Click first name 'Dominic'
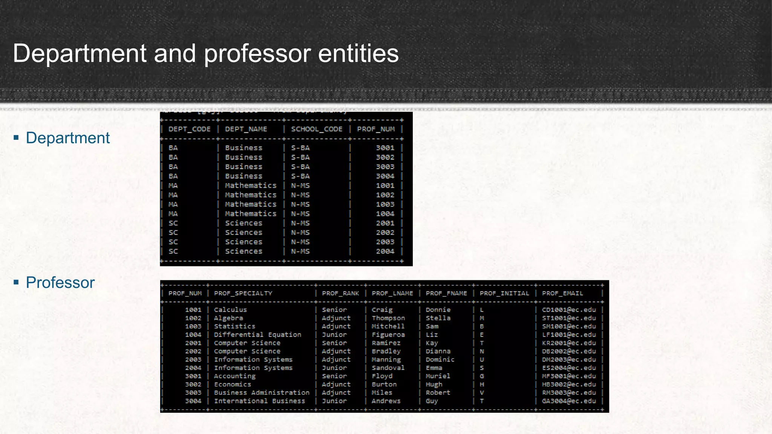 click(x=440, y=359)
